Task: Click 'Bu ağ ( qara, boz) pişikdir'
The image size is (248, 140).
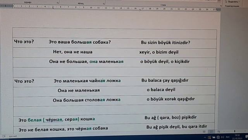Action: point(170,117)
